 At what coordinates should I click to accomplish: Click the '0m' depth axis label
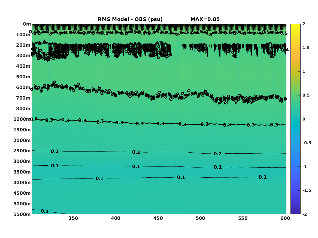[27, 24]
